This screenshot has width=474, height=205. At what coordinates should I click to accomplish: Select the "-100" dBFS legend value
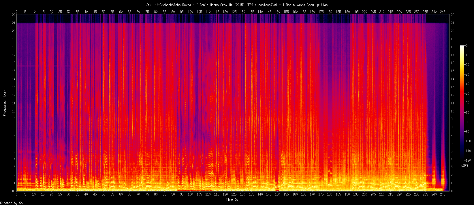pyautogui.click(x=467, y=141)
